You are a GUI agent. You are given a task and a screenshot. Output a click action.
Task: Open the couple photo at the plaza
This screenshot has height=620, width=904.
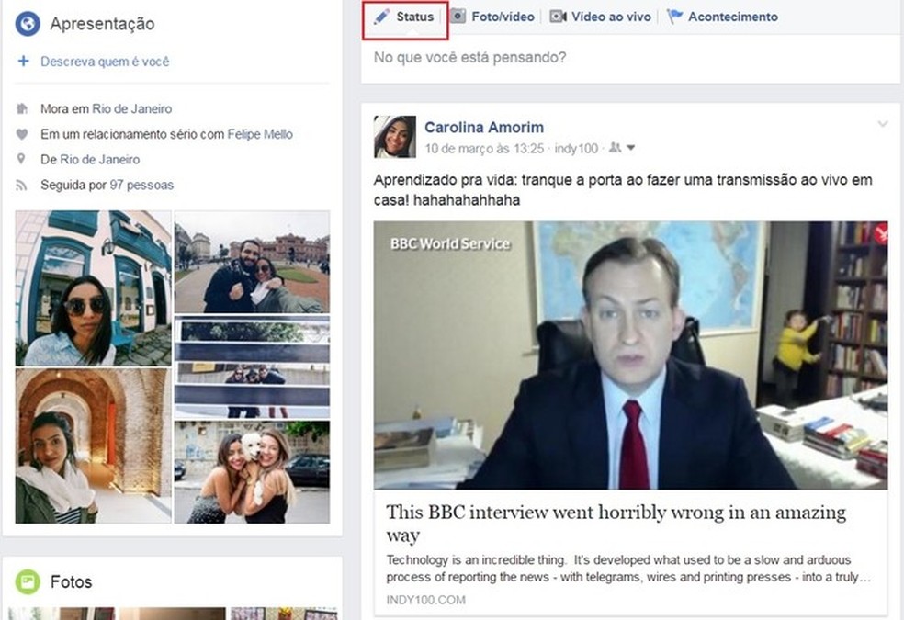(x=252, y=262)
